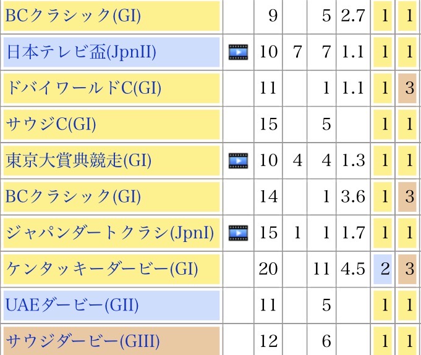Click the blue cell showing 2 in ケンタッキーダービー row
The image size is (421, 355).
(x=385, y=269)
